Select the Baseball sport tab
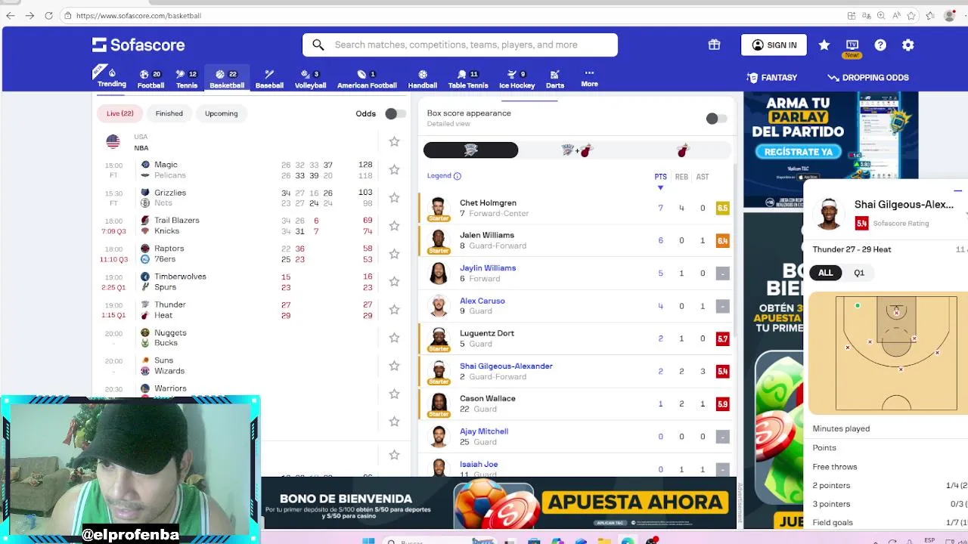This screenshot has width=968, height=544. pos(269,79)
